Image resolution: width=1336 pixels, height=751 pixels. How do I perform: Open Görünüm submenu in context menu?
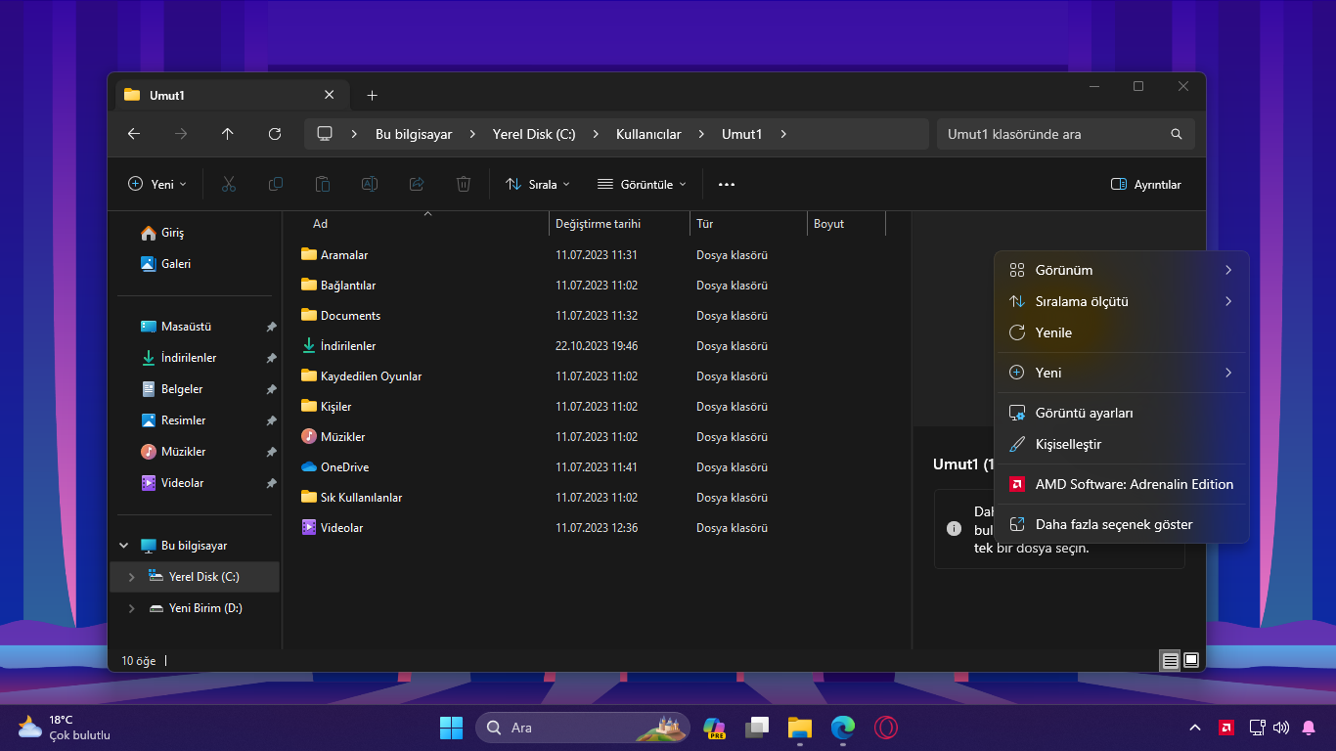point(1122,270)
